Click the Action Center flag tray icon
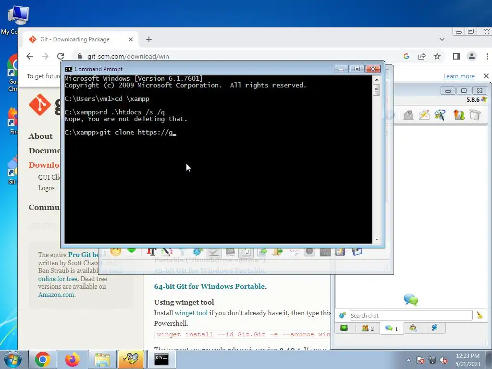Viewport: 492px width, 369px height. tap(420, 360)
